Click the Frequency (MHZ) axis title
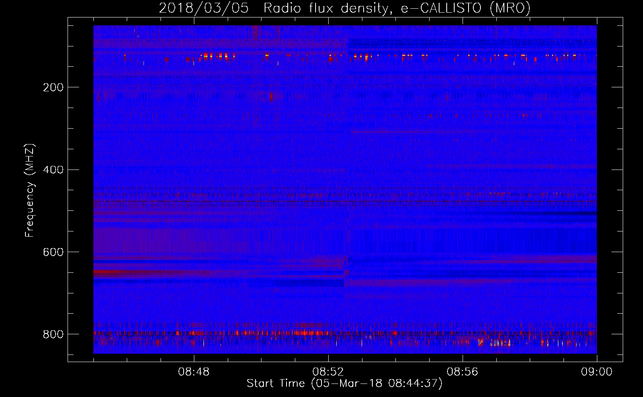Screen dimensions: 643x397 click(30, 190)
